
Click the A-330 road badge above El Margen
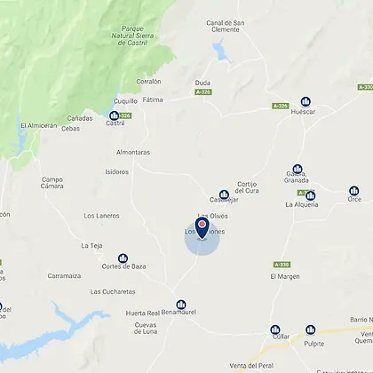tap(282, 265)
